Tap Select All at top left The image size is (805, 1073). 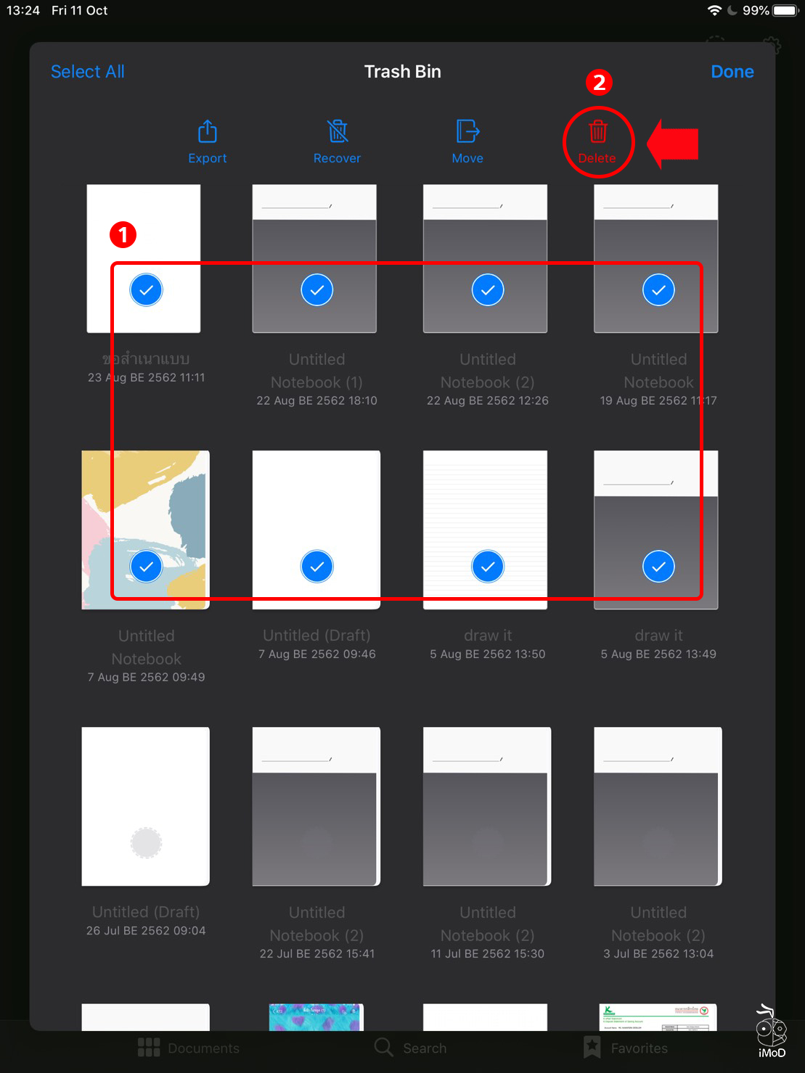click(87, 71)
